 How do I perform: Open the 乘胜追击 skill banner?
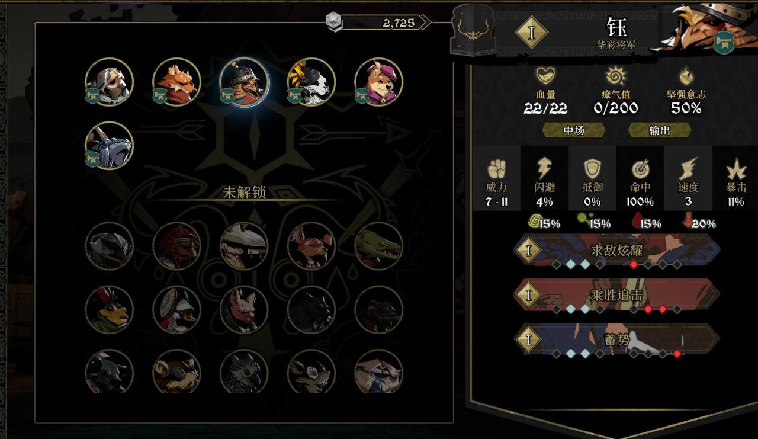click(x=616, y=294)
